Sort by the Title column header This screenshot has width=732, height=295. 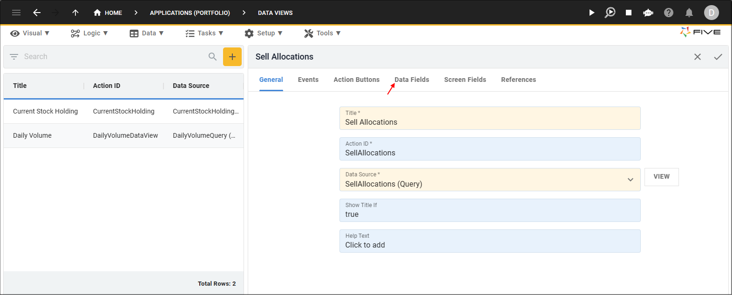pos(20,86)
